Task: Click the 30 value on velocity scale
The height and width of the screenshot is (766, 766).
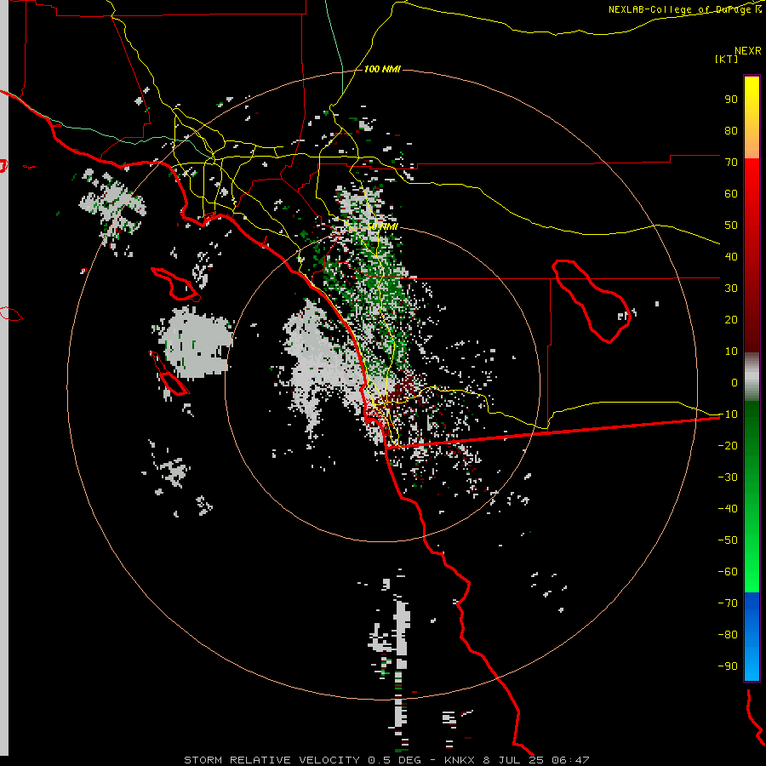Action: pos(731,289)
